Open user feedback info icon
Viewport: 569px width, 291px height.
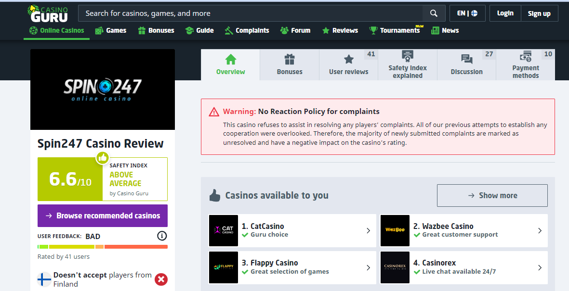pos(162,236)
